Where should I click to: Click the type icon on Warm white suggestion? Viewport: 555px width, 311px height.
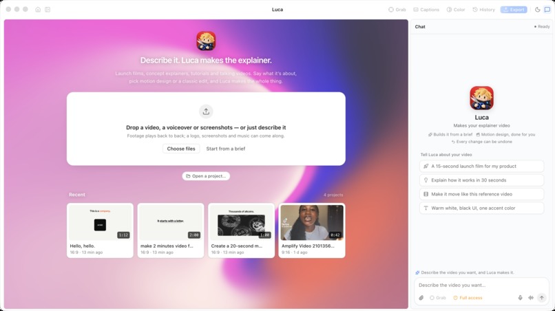(426, 208)
